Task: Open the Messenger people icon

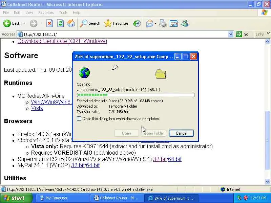Action: pos(185,23)
